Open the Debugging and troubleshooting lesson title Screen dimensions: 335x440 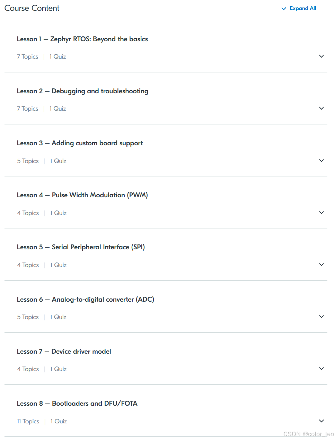coord(82,91)
